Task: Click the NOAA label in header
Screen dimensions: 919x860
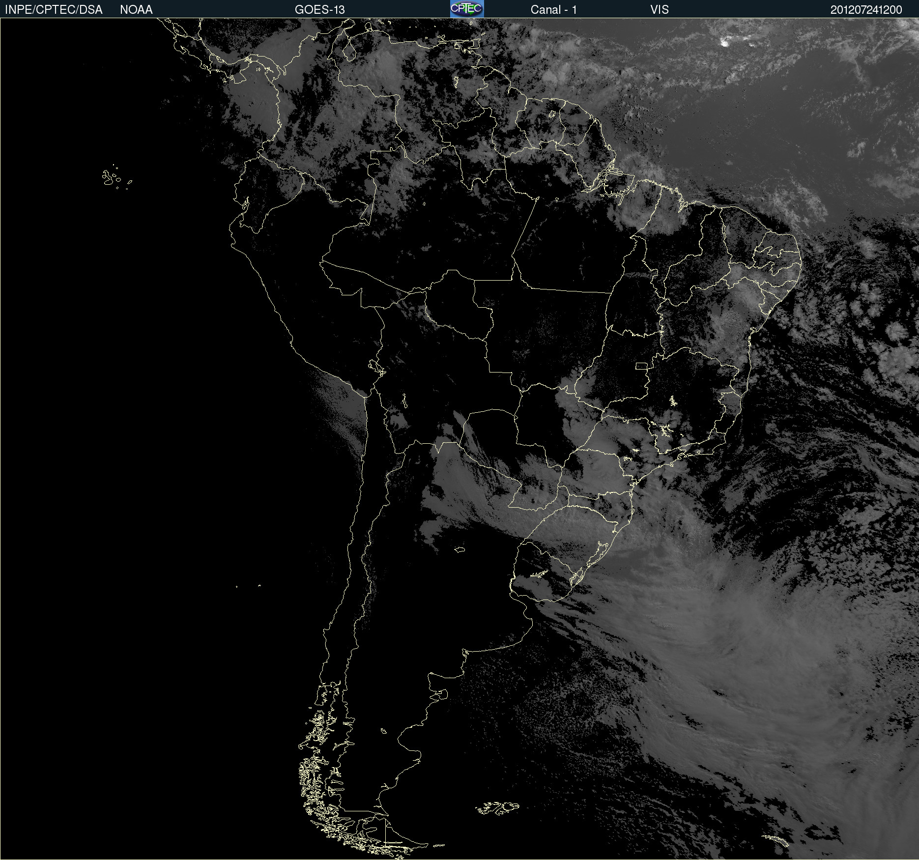Action: [136, 10]
